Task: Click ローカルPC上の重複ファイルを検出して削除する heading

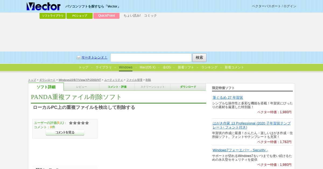Action: pos(84,108)
